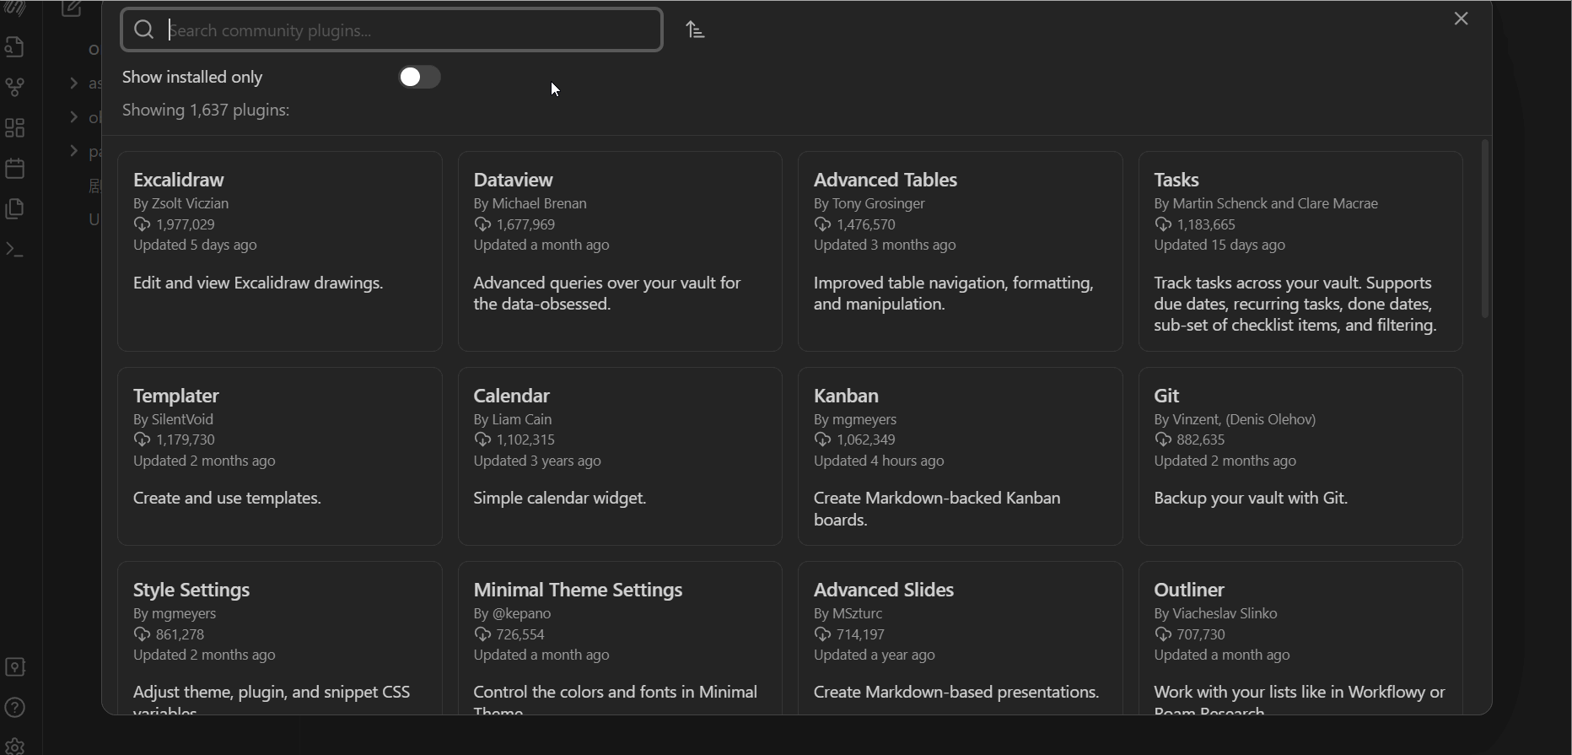Click "By MSzturc" author text
The width and height of the screenshot is (1572, 755).
click(848, 613)
